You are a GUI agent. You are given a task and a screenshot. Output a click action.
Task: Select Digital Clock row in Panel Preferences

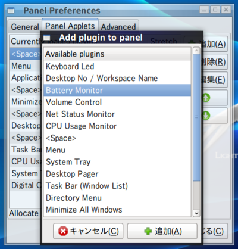[x=26, y=185]
